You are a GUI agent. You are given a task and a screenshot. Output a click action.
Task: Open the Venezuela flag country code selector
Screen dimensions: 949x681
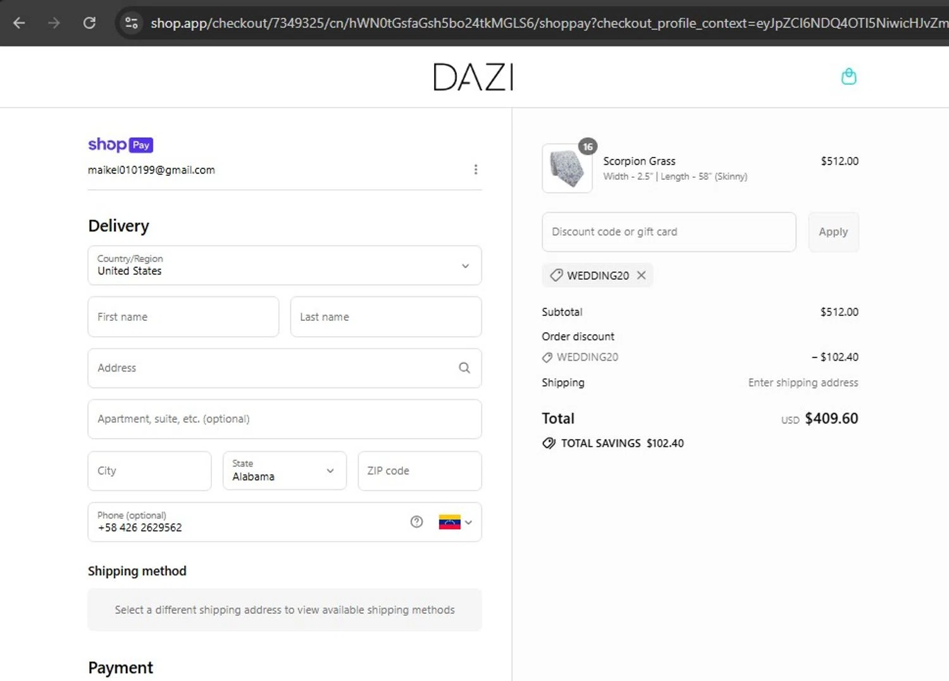(x=456, y=522)
